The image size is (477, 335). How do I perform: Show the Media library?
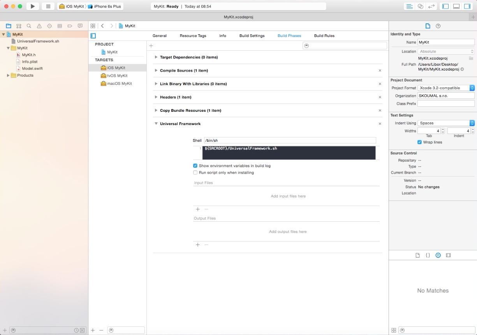coord(448,256)
